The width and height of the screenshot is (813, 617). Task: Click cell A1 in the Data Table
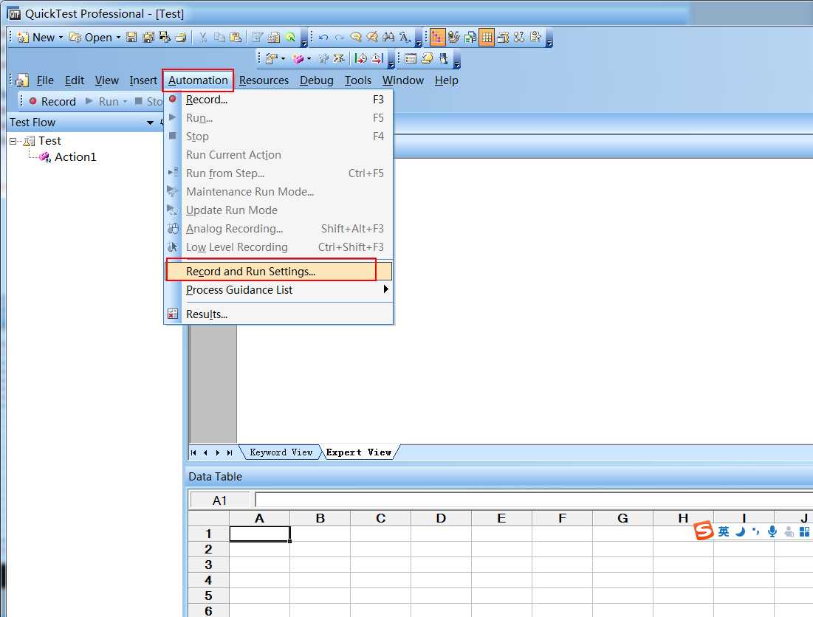point(259,534)
